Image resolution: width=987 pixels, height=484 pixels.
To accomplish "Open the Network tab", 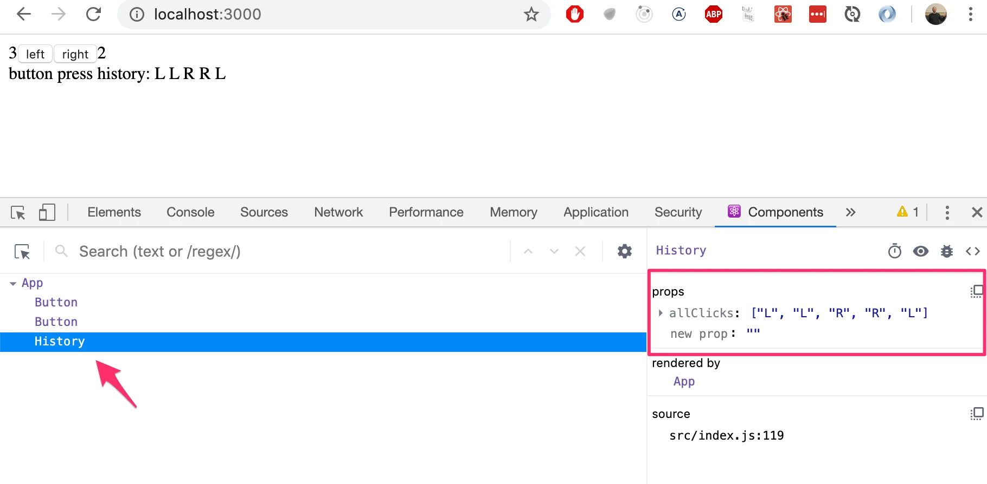I will (x=338, y=212).
